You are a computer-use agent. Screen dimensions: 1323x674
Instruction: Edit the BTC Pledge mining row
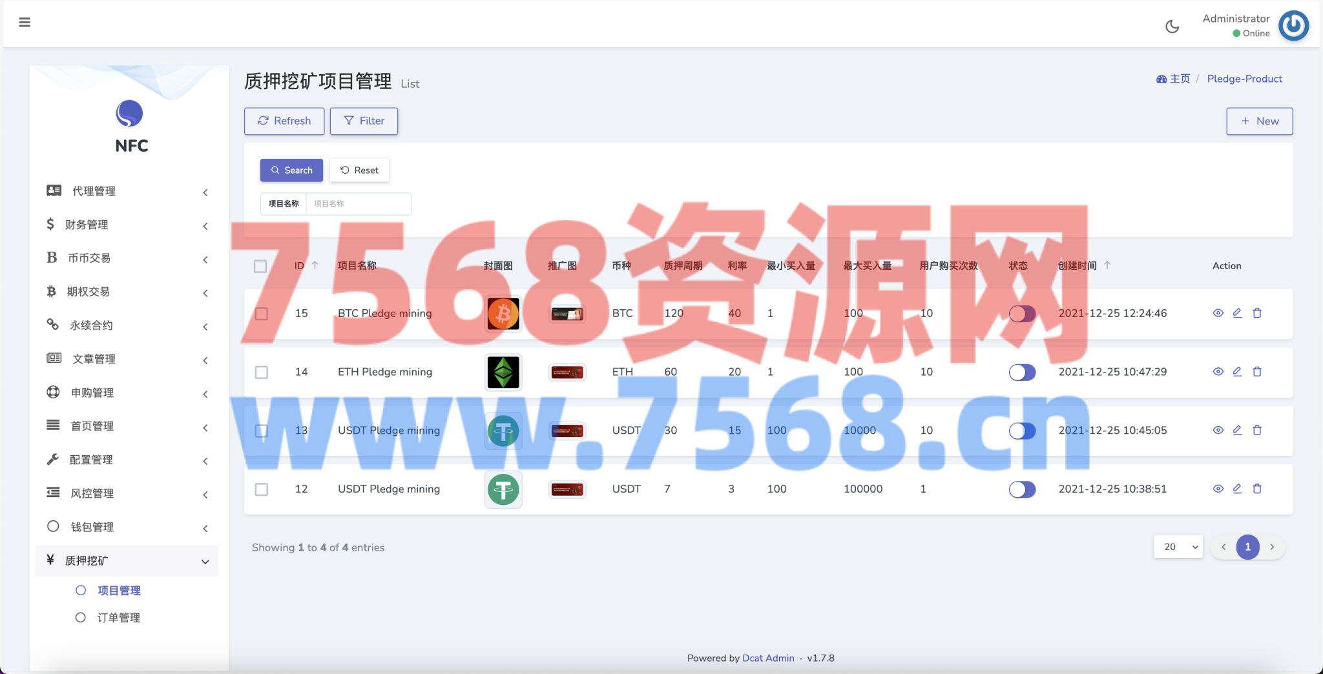(1237, 313)
